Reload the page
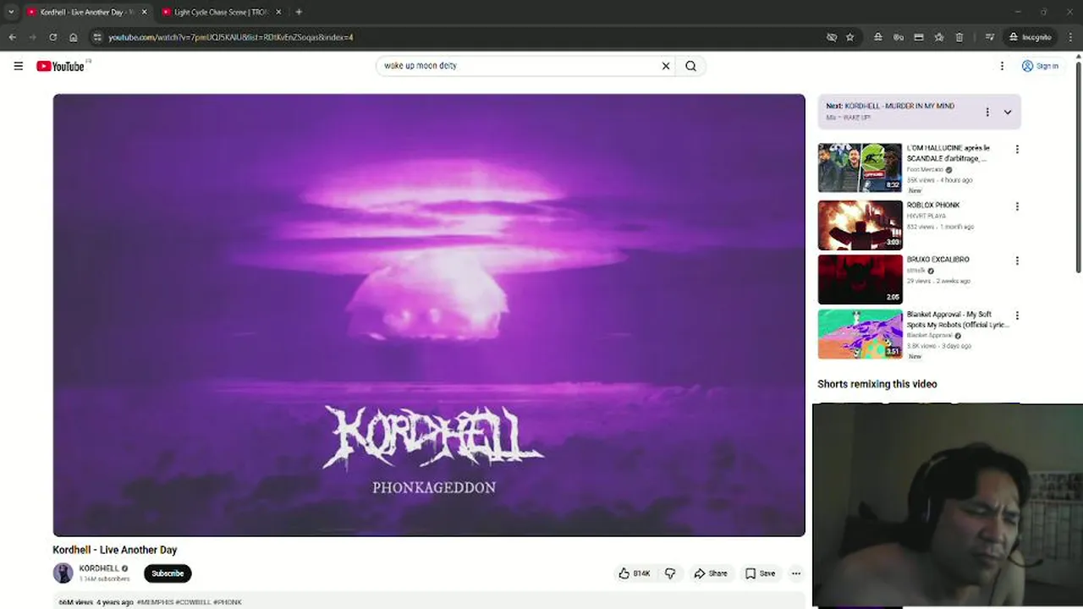 coord(52,37)
